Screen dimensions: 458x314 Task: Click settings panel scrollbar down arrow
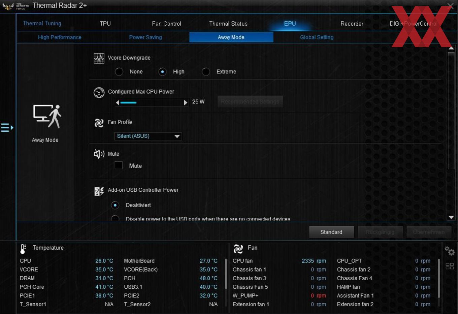click(451, 218)
